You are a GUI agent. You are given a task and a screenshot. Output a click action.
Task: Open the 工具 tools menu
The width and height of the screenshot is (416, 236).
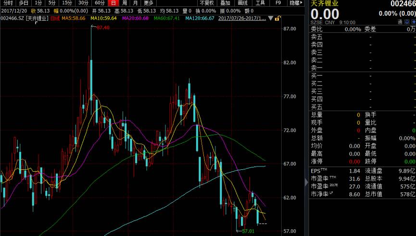tap(260, 3)
